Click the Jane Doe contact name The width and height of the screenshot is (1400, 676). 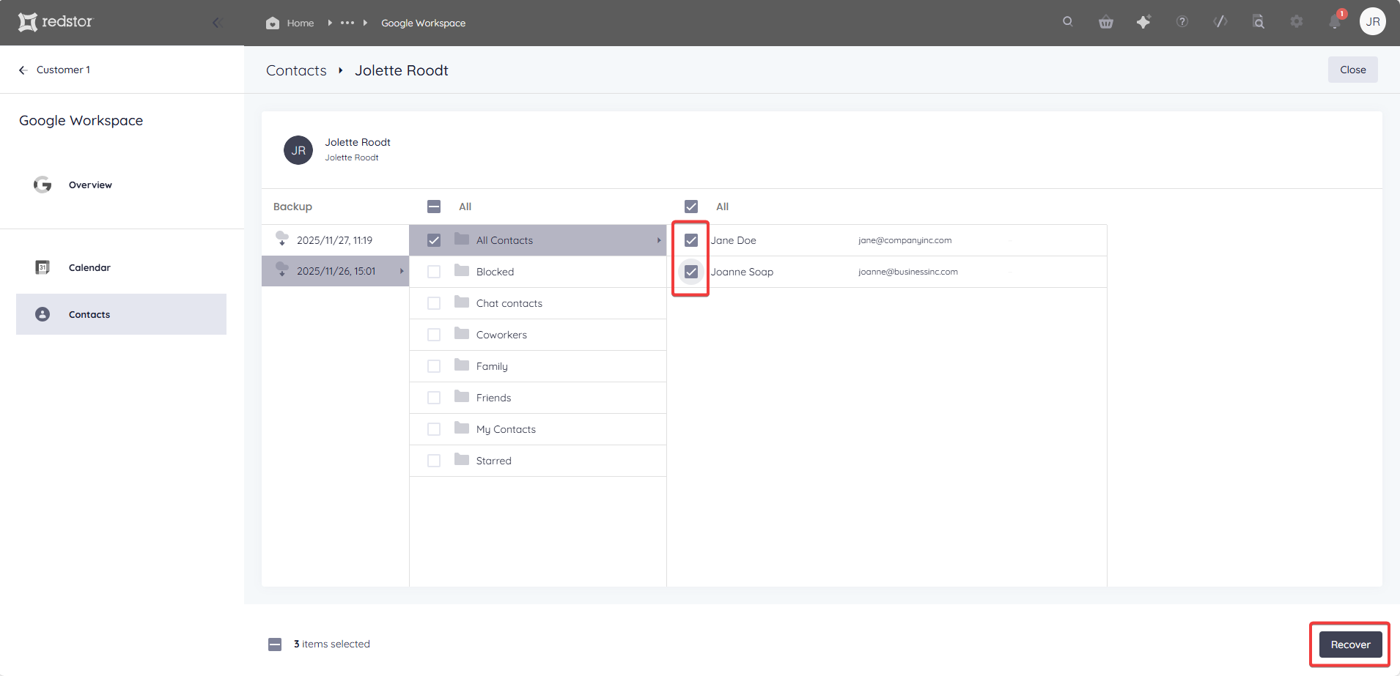[733, 240]
